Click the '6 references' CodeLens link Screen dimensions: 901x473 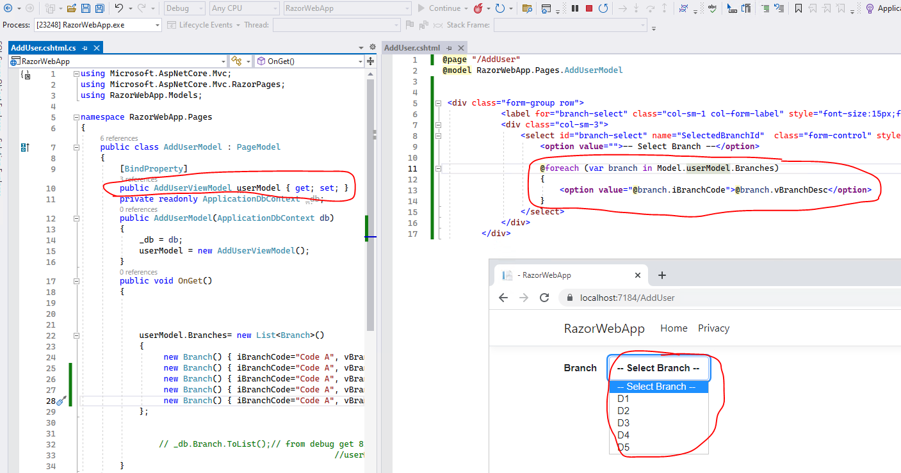(119, 138)
